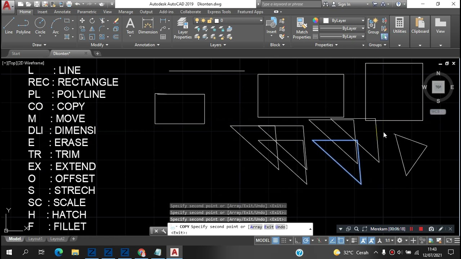Image resolution: width=461 pixels, height=259 pixels.
Task: Open the Annotate ribbon tab
Action: (62, 12)
